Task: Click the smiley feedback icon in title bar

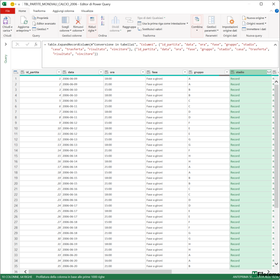Action: [12, 4]
